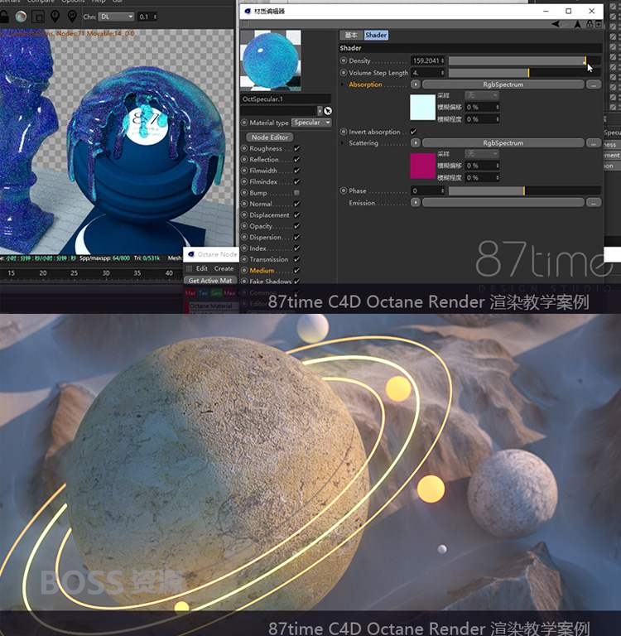
Task: Click the animation dot beside Roughness
Action: point(244,148)
